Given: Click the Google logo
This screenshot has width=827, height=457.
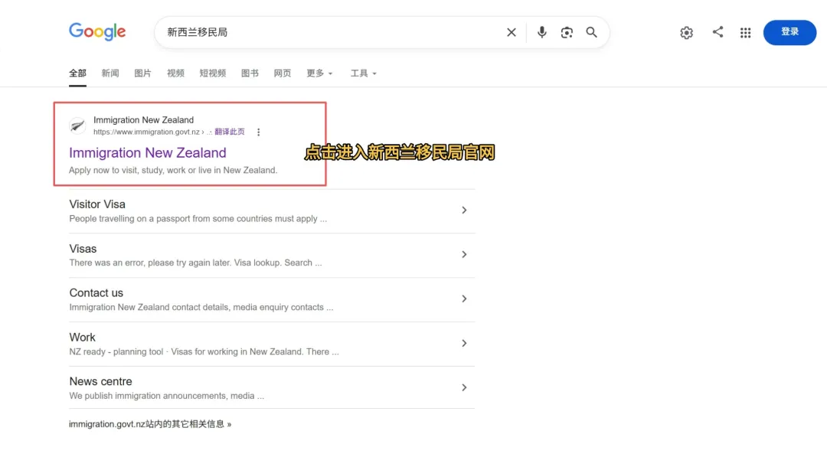Looking at the screenshot, I should pyautogui.click(x=97, y=31).
